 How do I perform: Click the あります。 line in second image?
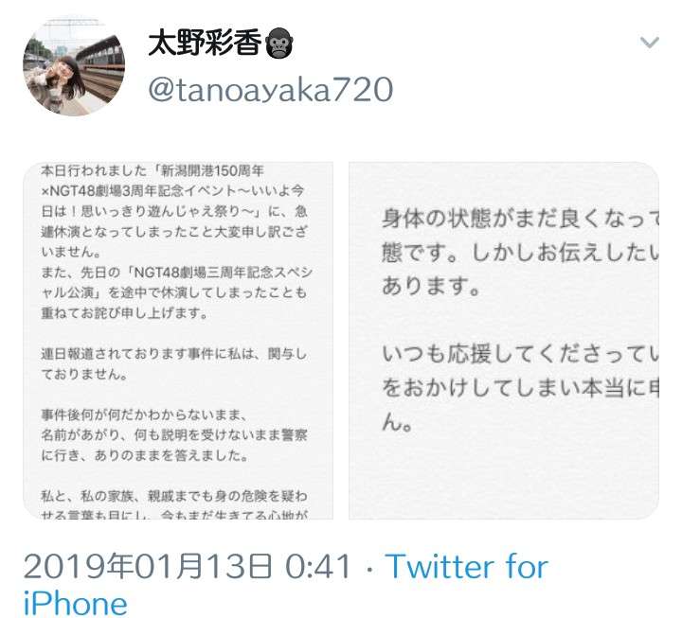tap(431, 286)
